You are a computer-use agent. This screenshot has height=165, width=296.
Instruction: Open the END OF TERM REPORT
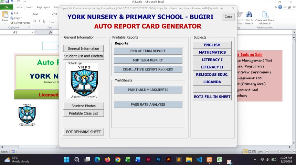[x=148, y=51]
